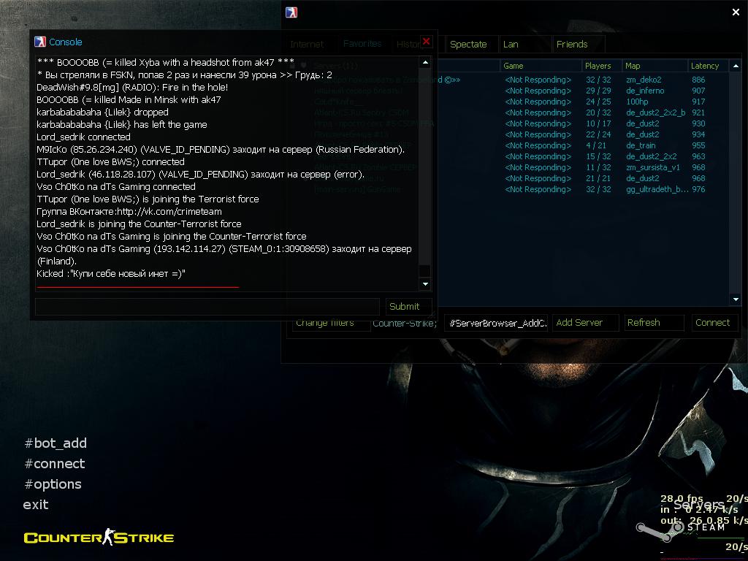Click the Add Server button
Viewport: 748px width, 561px height.
585,323
